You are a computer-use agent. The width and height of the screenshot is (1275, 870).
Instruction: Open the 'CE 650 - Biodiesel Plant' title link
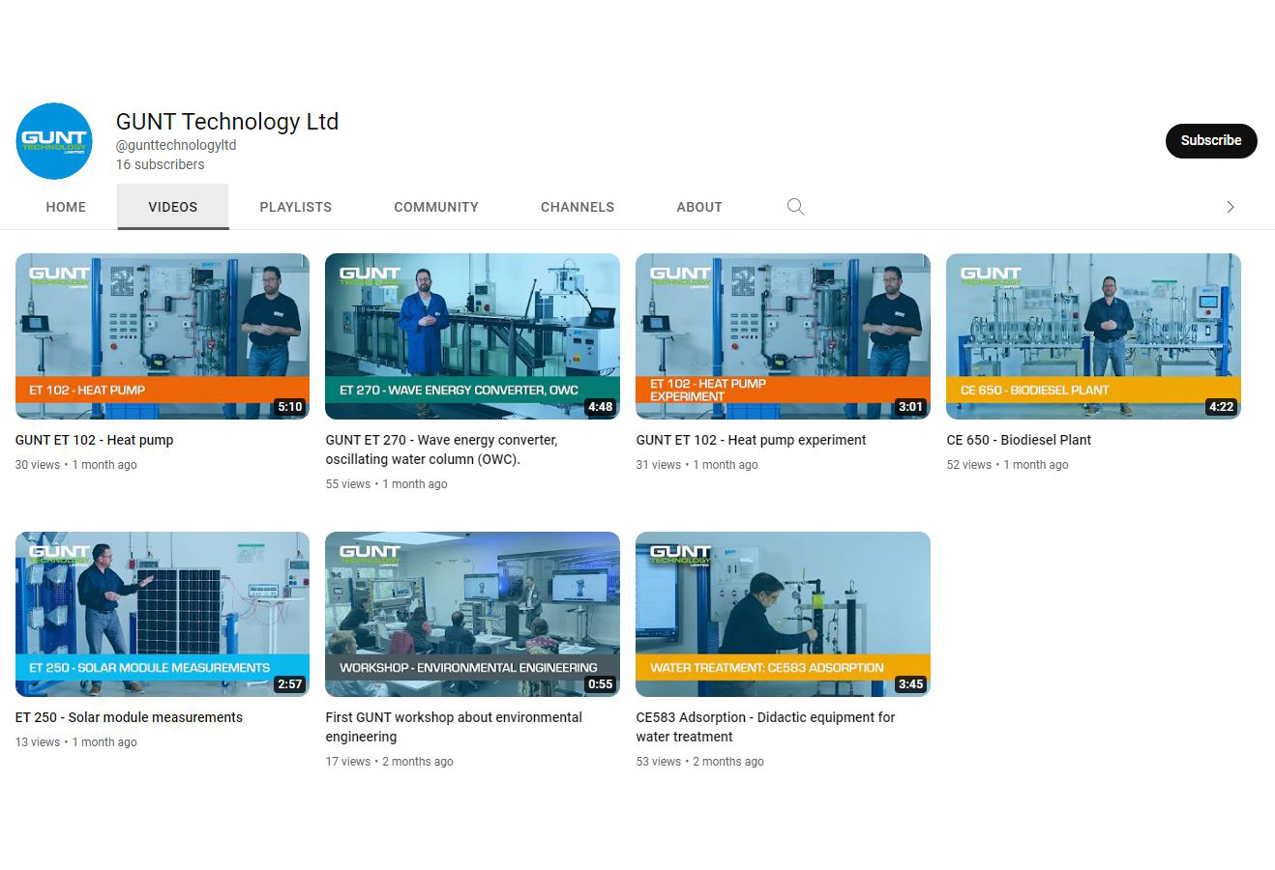click(x=1019, y=440)
